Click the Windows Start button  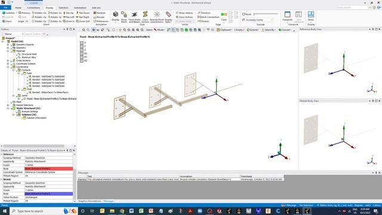5,211
